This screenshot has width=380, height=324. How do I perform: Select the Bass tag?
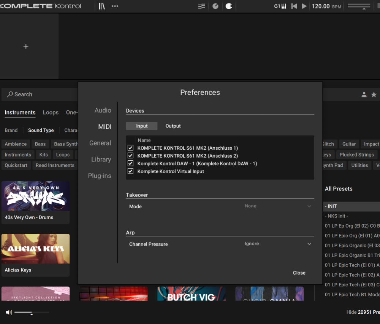(40, 144)
